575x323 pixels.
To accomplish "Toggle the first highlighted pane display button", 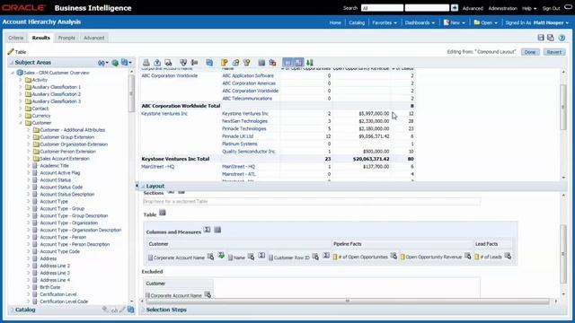I will pos(287,63).
